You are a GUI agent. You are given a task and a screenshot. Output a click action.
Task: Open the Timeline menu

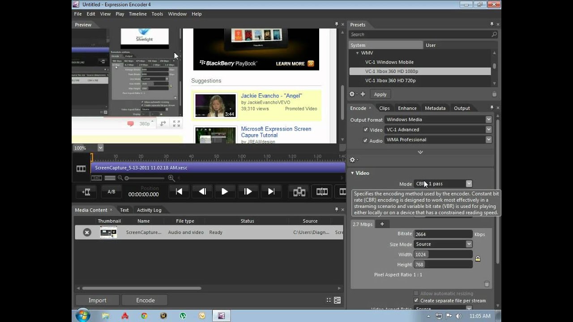point(138,14)
